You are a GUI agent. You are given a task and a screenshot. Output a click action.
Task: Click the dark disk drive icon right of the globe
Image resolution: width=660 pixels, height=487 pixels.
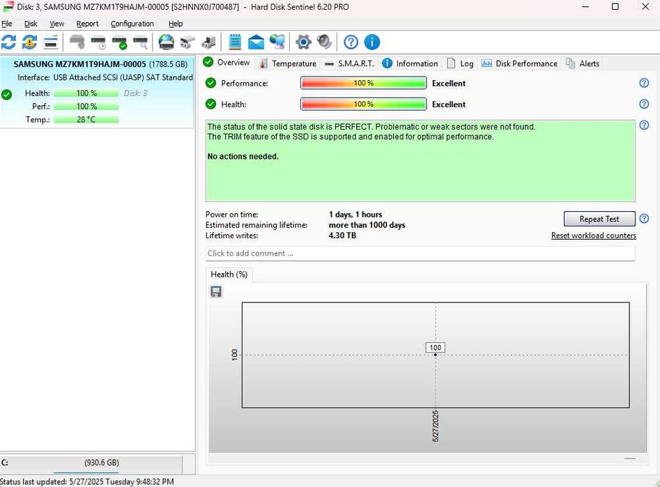[x=209, y=42]
